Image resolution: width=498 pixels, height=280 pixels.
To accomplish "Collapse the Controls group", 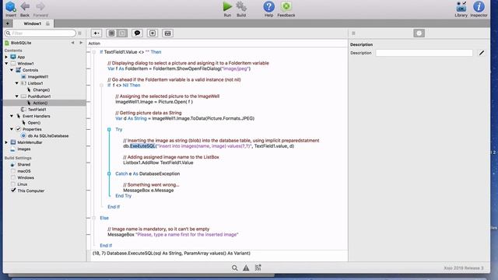I will point(12,70).
